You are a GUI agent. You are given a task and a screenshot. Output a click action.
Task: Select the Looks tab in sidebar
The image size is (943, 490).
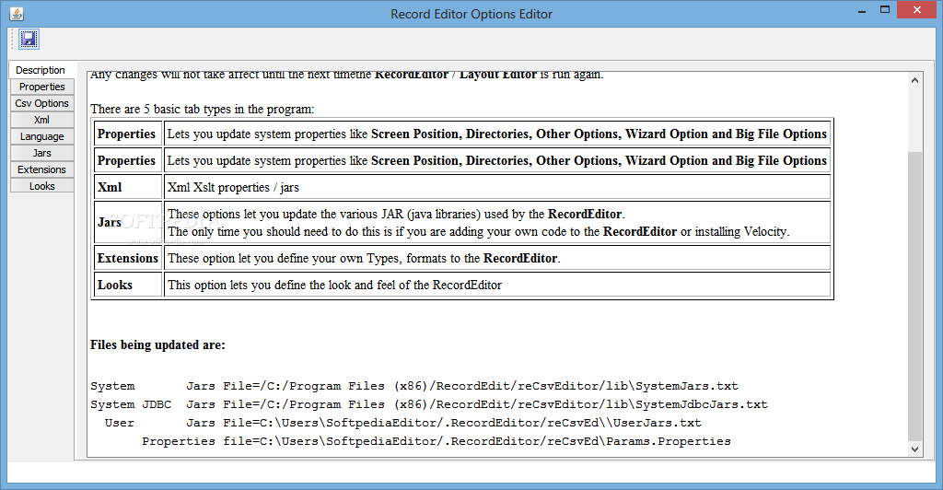click(42, 186)
